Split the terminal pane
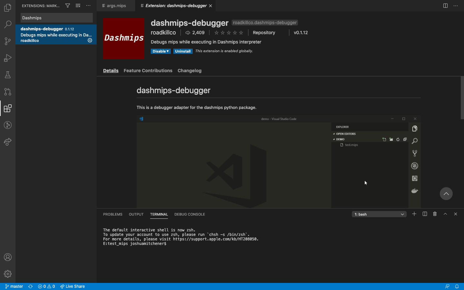Screen dimensions: 464x290 point(425,214)
